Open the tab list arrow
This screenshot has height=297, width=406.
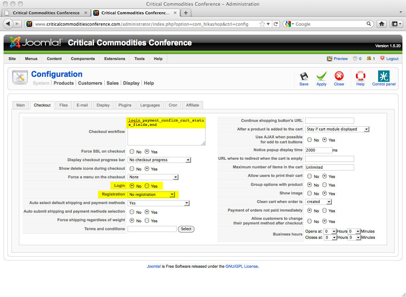401,13
